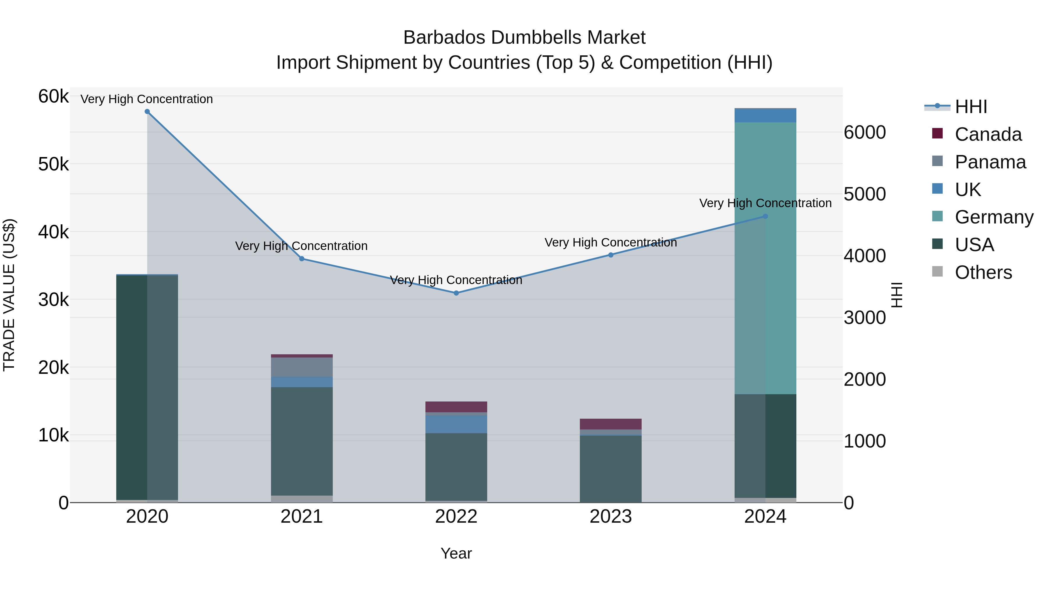Screen dimensions: 1049x590
Task: Click the '30k' left axis tick
Action: (x=53, y=300)
